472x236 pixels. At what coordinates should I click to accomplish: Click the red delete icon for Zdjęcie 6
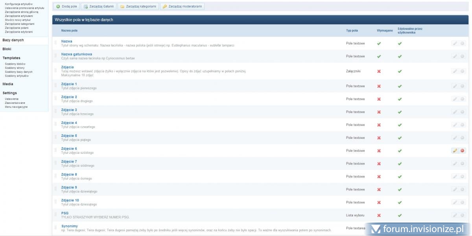click(x=462, y=151)
